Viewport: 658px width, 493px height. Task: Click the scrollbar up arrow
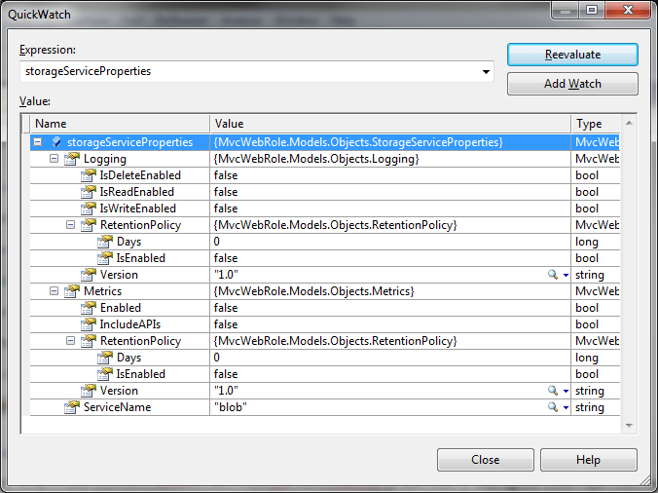coord(629,123)
